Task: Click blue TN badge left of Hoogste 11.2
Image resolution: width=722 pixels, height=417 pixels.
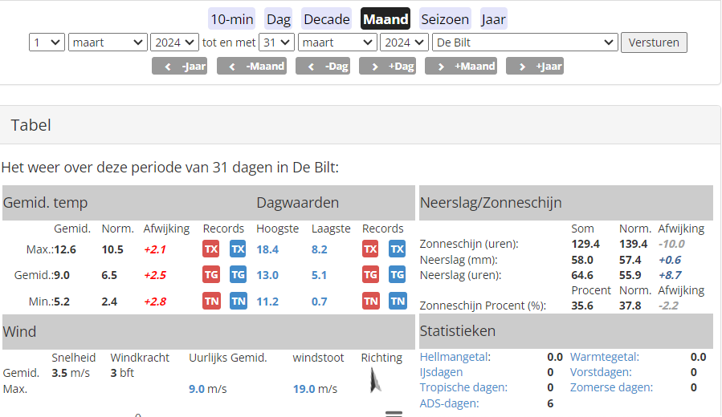Action: point(238,301)
